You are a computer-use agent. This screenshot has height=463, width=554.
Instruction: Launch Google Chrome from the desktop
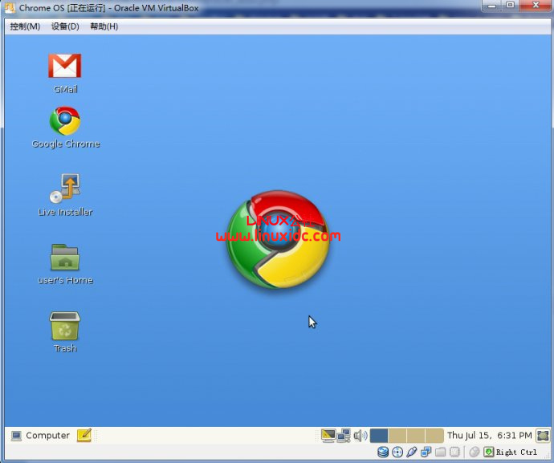pos(65,127)
